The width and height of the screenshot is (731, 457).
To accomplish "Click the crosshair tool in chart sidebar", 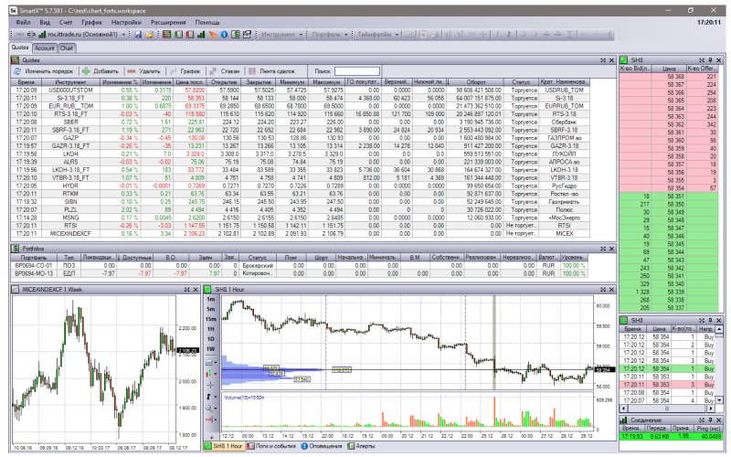I will tap(211, 385).
